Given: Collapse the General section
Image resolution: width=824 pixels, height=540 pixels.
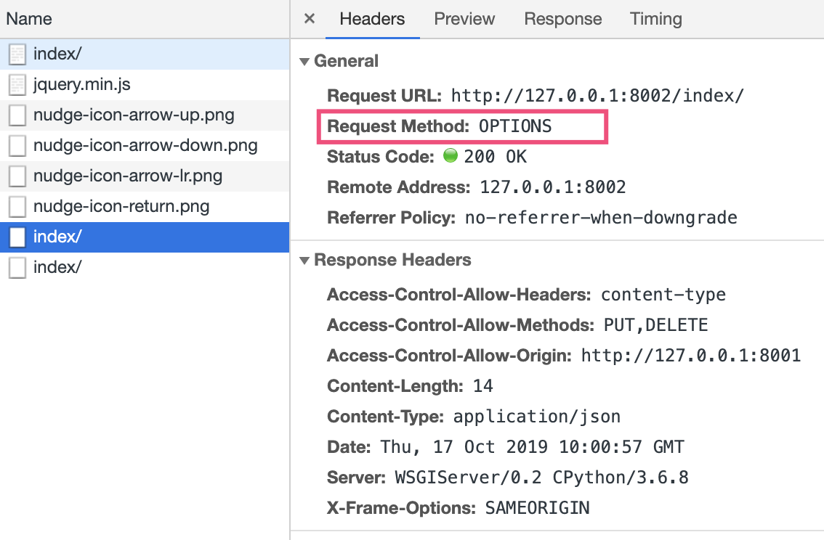Looking at the screenshot, I should coord(304,62).
